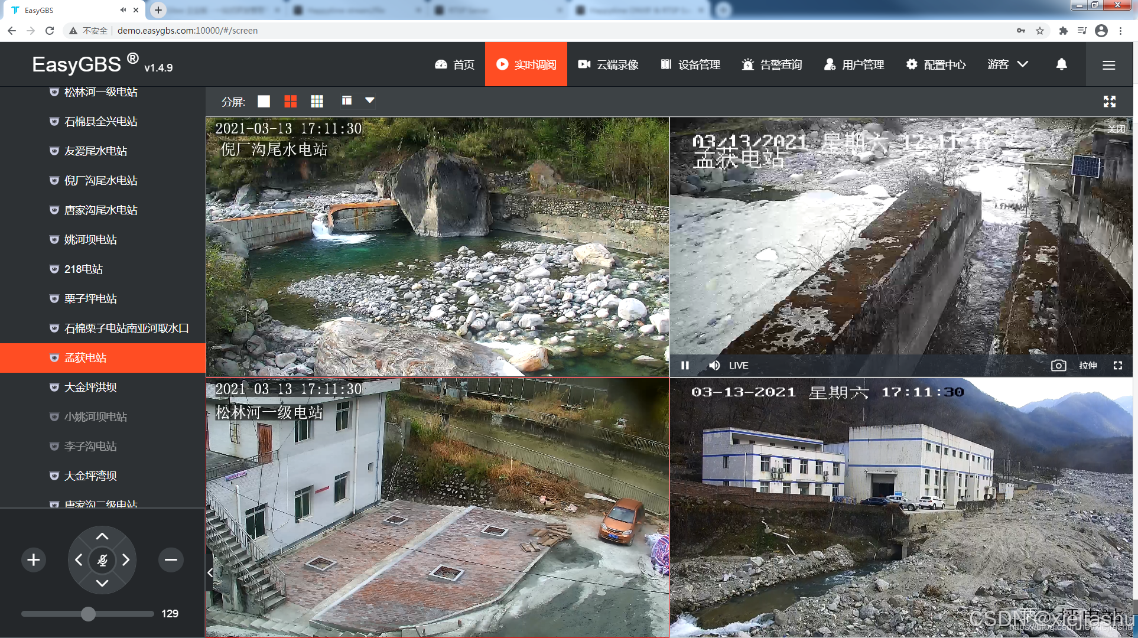Expand the player to fullscreen
Image resolution: width=1138 pixels, height=638 pixels.
(x=1117, y=366)
